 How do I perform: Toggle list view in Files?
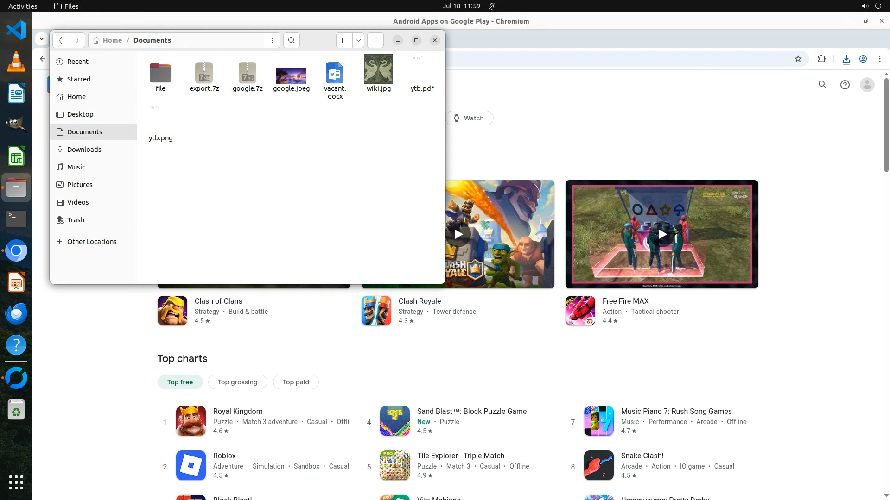click(344, 40)
